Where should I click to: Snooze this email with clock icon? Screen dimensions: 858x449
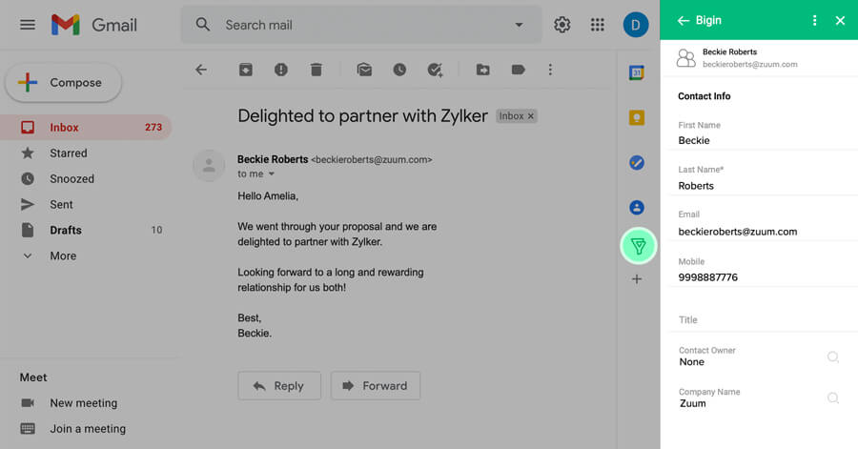tap(399, 70)
